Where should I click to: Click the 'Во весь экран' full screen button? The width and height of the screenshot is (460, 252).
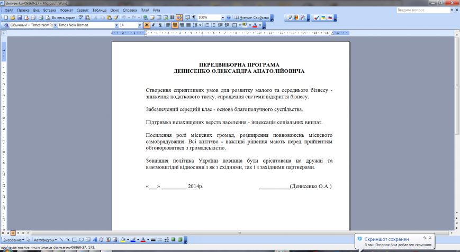pyautogui.click(x=64, y=17)
